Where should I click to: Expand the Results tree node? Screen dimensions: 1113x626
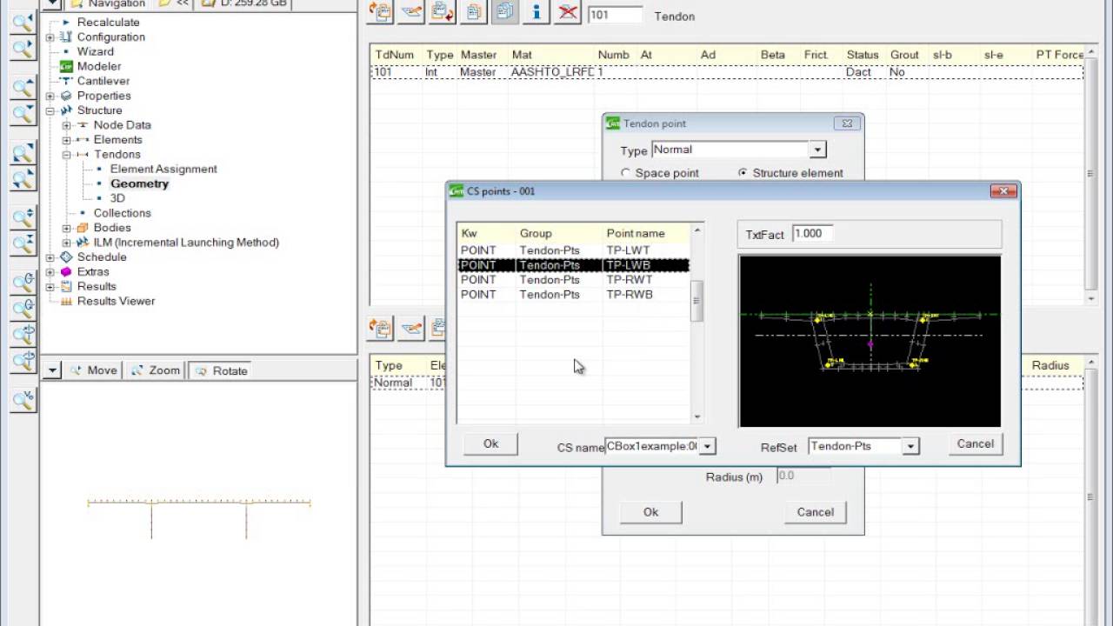pos(50,287)
